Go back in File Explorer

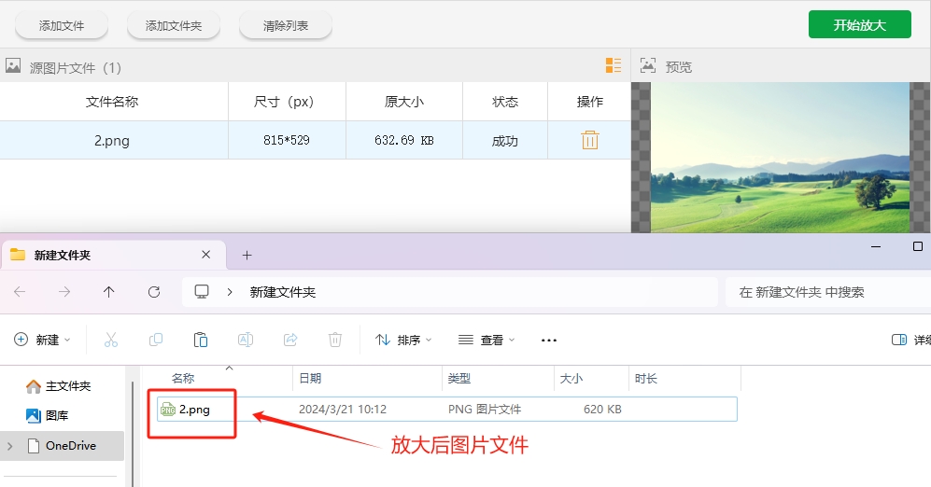[x=20, y=292]
